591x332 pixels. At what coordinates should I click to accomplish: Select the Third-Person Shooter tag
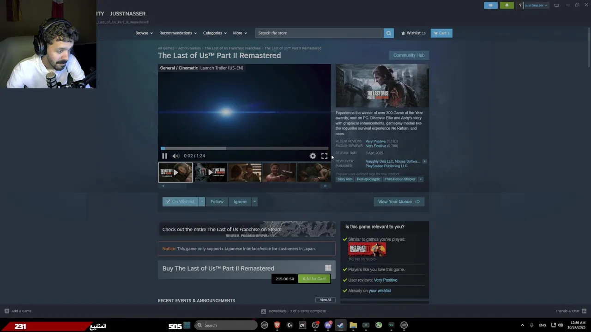pyautogui.click(x=400, y=179)
